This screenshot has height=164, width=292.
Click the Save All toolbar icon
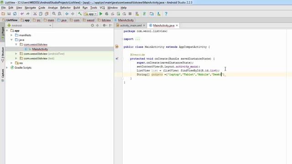click(x=9, y=14)
